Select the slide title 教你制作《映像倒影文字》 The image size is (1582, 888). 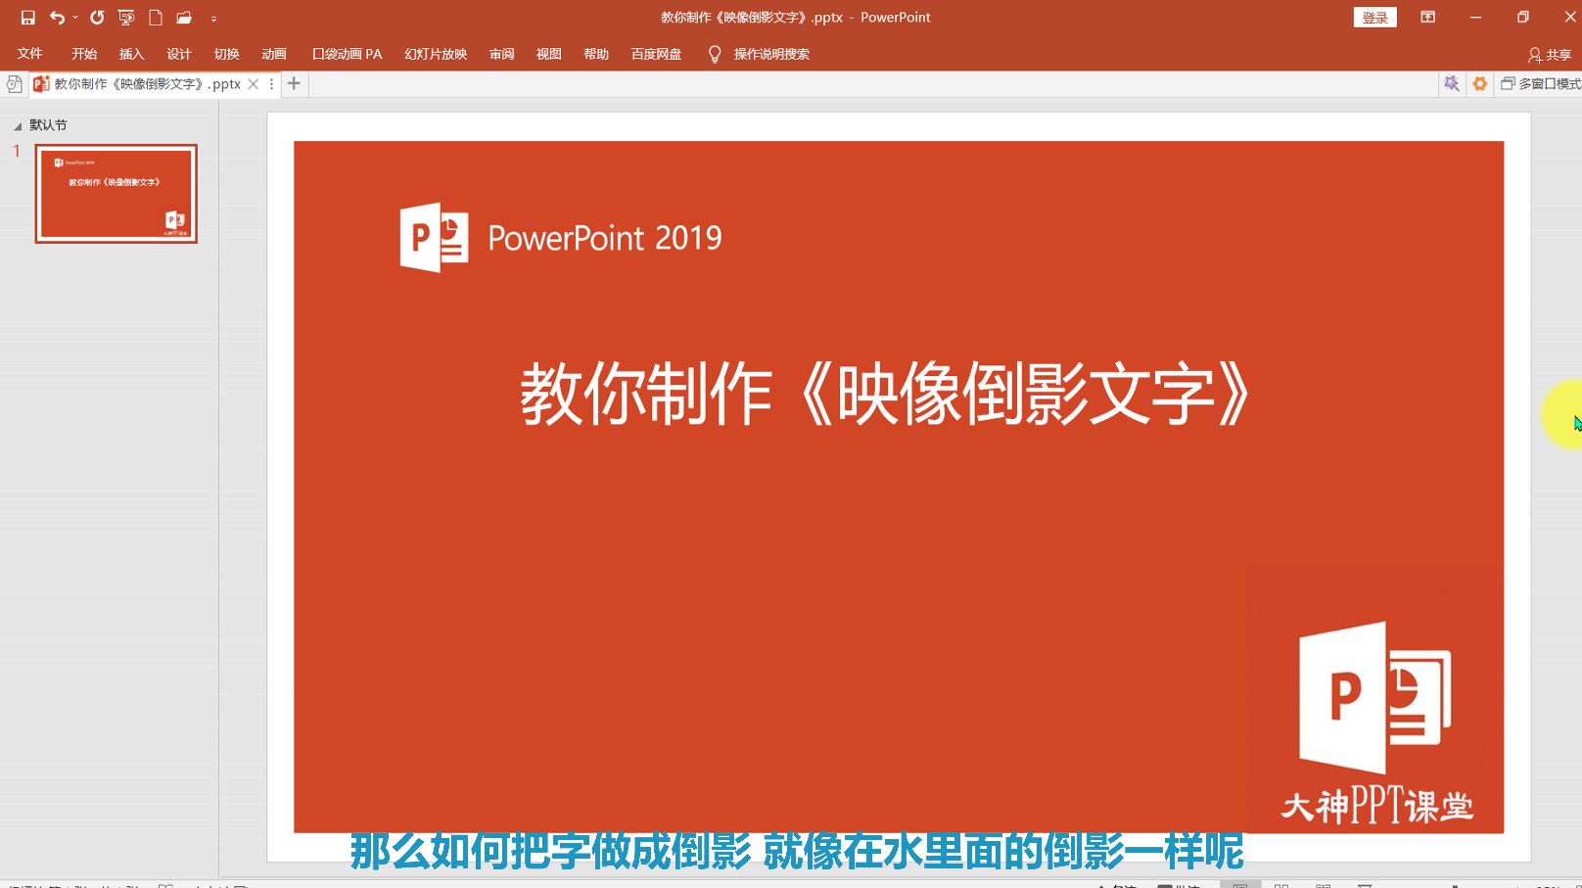click(886, 394)
